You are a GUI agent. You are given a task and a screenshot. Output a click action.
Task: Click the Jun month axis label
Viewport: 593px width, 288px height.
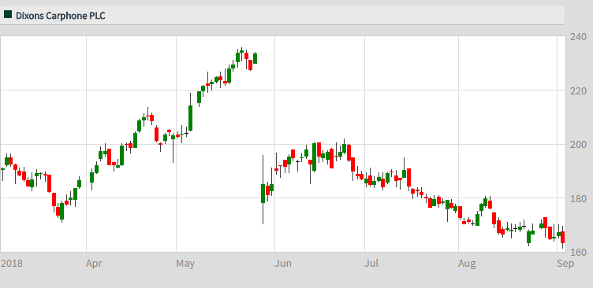283,263
